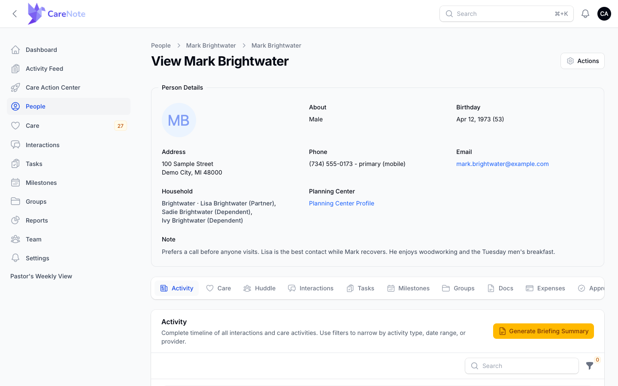
Task: Open the Care Action Center
Action: click(x=69, y=87)
